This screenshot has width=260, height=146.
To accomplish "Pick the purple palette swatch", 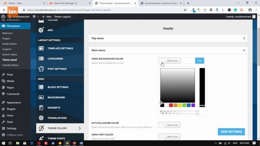I will 193,105.
